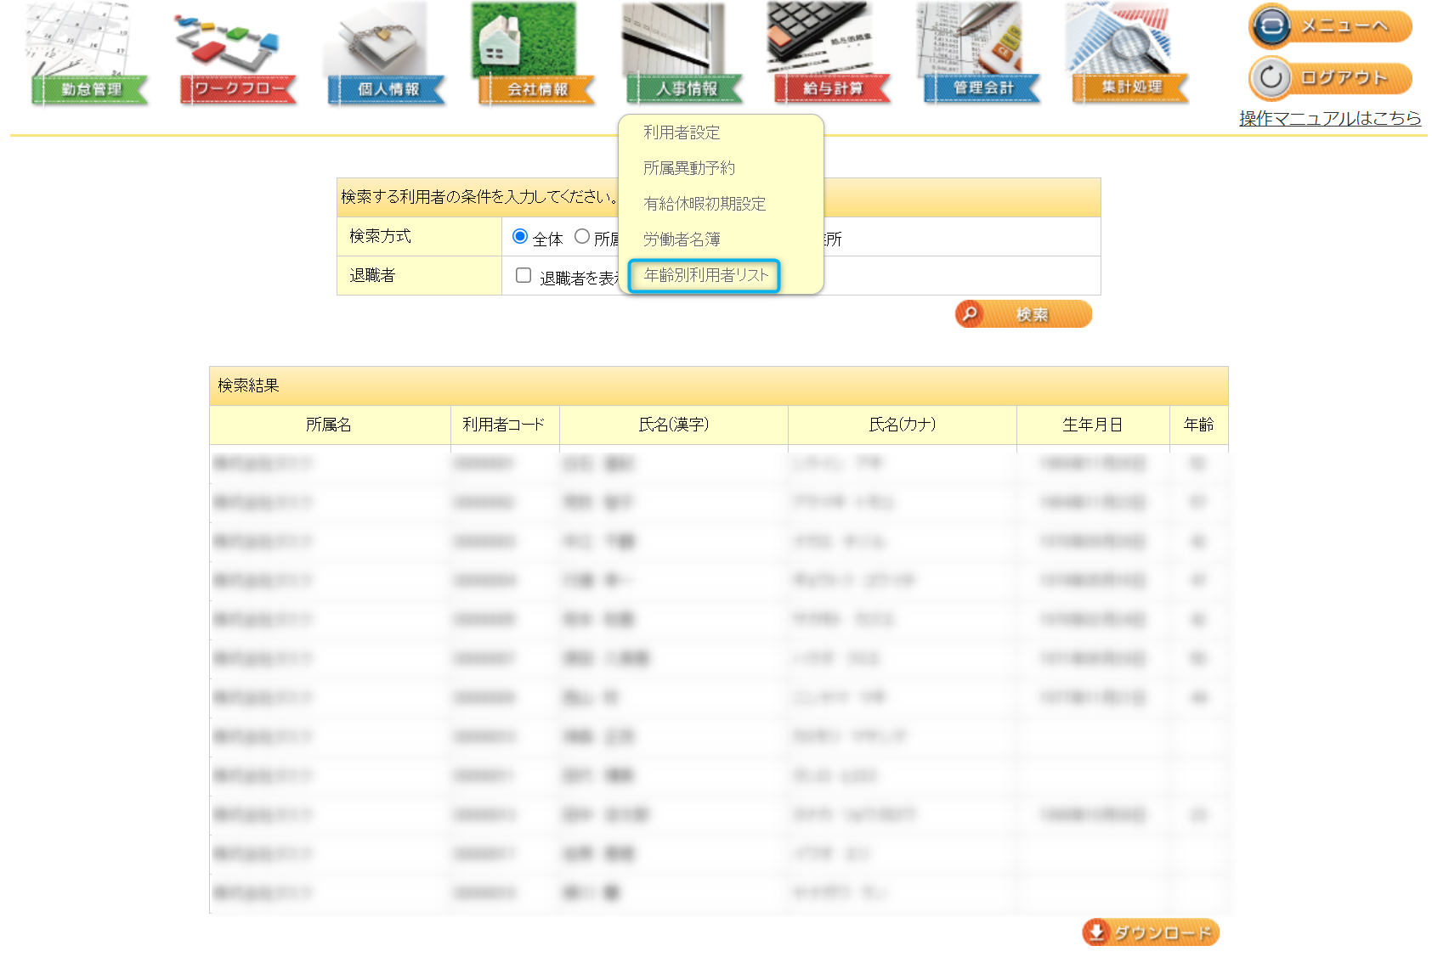Image resolution: width=1432 pixels, height=957 pixels.
Task: Select the 全体 radio button
Action: (x=520, y=236)
